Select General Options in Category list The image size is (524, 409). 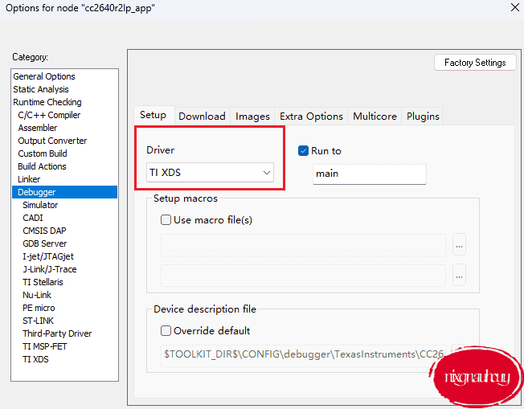(x=44, y=76)
